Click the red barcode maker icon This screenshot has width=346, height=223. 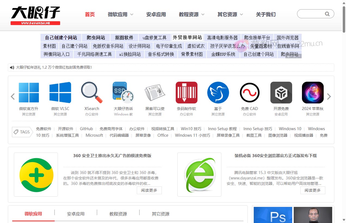click(186, 93)
